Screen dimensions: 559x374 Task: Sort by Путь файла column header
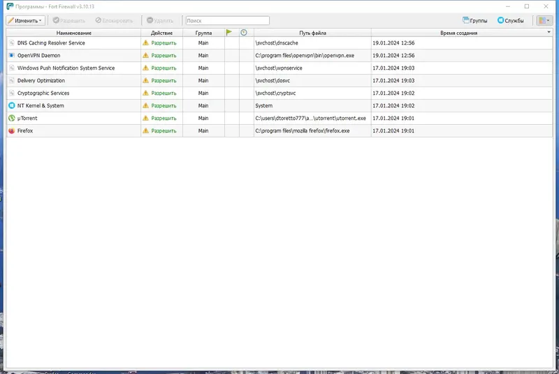[312, 33]
